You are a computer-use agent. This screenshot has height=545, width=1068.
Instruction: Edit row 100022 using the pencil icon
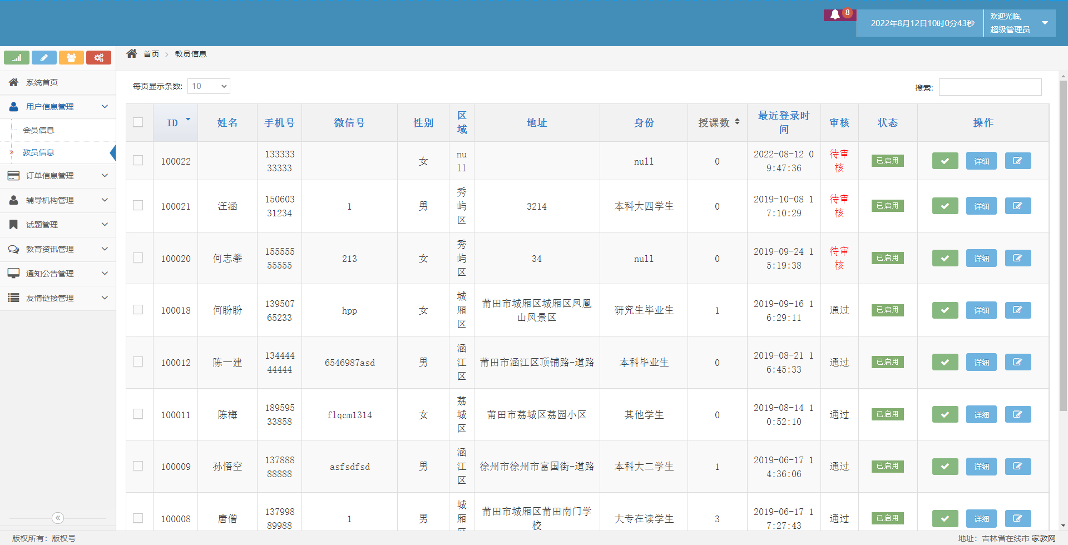point(1018,161)
